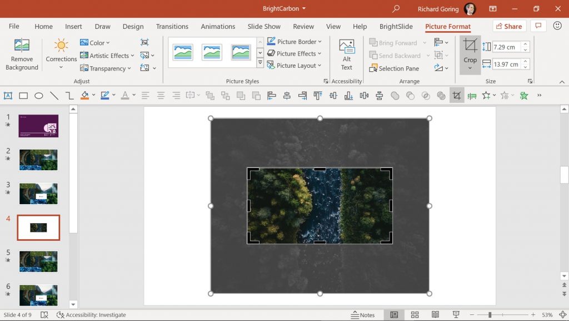Switch to the Animations tab

(218, 26)
